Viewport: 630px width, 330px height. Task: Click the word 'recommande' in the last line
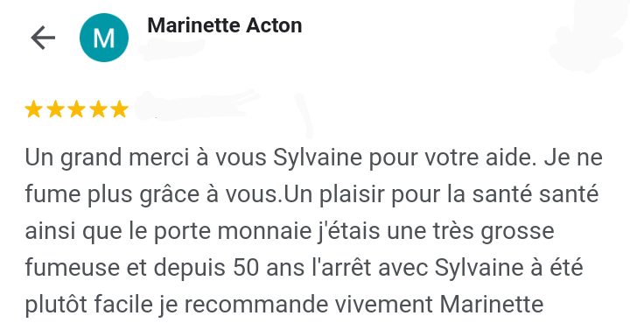(255, 305)
